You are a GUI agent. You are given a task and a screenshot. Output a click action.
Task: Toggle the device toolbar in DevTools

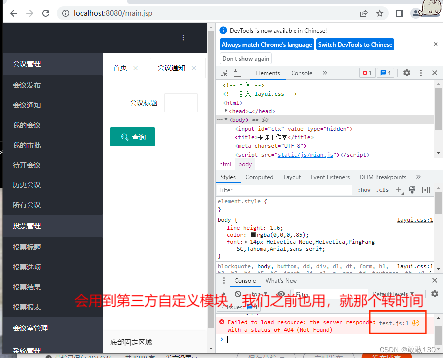click(x=237, y=73)
